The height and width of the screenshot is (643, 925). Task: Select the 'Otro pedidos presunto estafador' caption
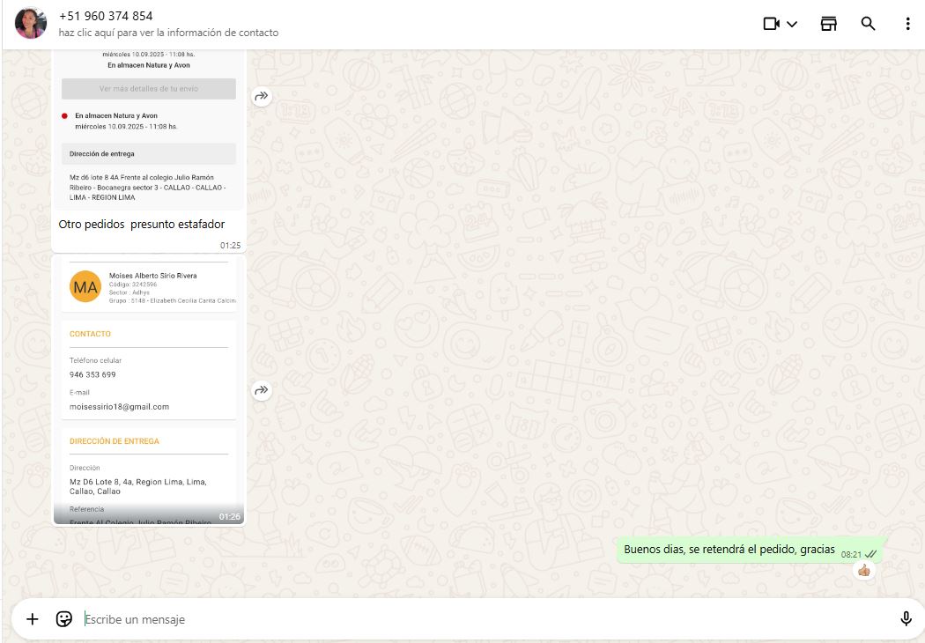click(141, 225)
